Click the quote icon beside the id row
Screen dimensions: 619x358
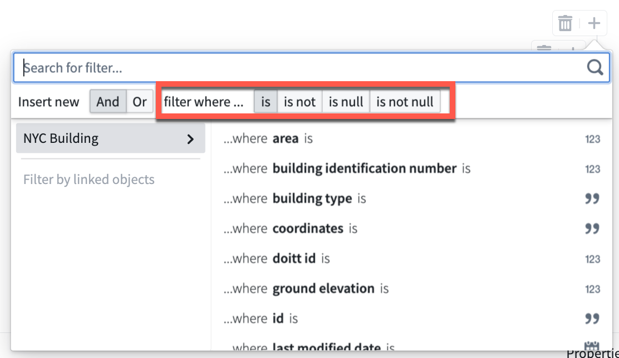click(592, 319)
